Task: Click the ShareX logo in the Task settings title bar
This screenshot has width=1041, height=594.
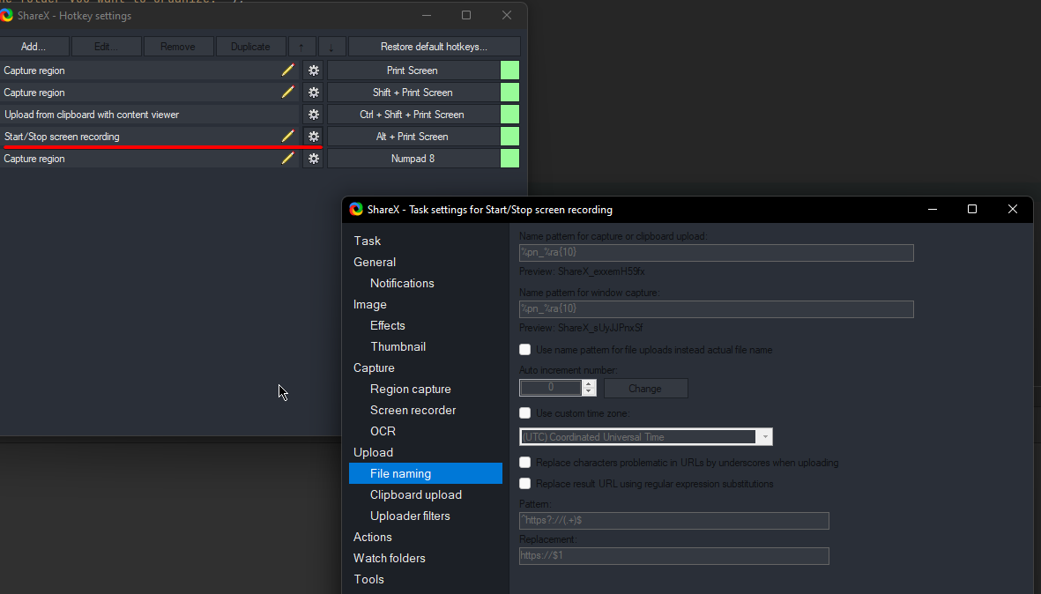Action: [356, 209]
